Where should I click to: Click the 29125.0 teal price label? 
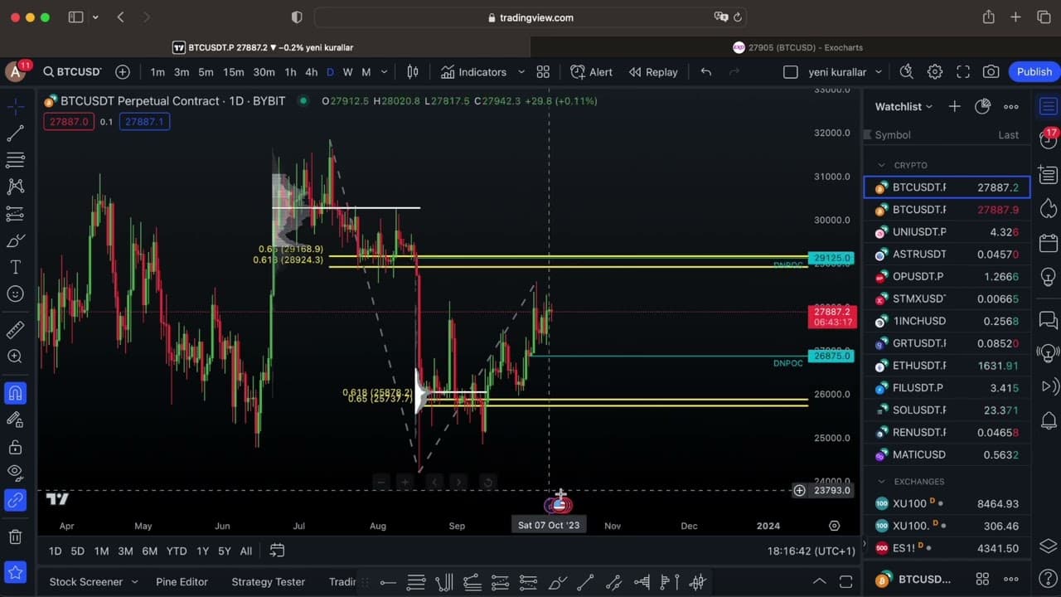point(832,258)
